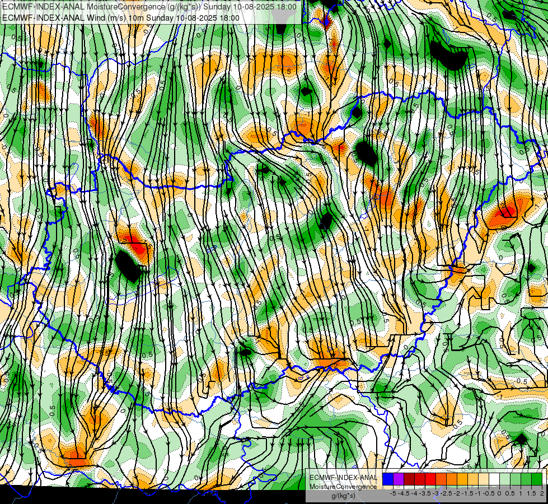Click the orange-red swatch between -3 and -2.5
This screenshot has height=504, width=548.
tap(441, 479)
